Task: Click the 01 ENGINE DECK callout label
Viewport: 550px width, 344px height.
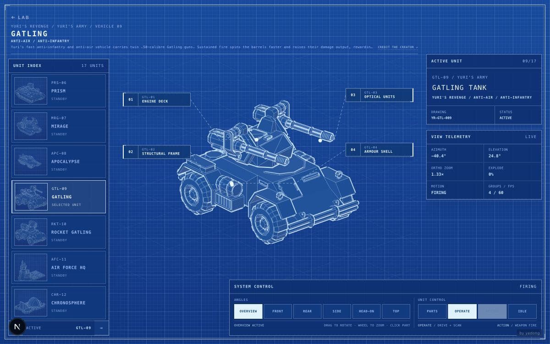Action: point(157,100)
